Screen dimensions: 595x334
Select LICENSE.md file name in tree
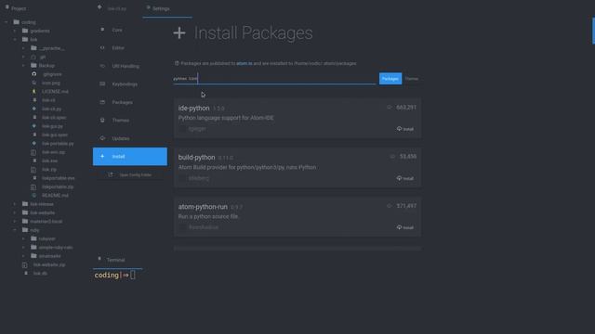click(x=55, y=92)
